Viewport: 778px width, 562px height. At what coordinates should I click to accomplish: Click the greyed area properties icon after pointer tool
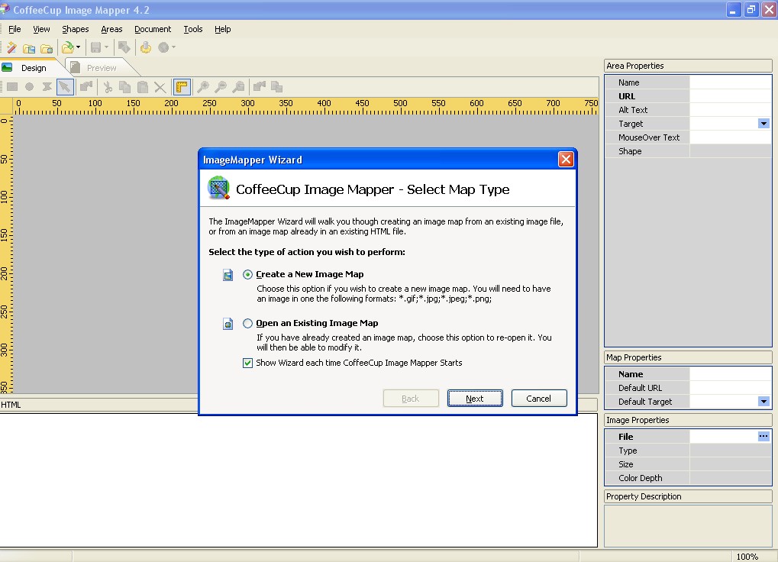[86, 87]
